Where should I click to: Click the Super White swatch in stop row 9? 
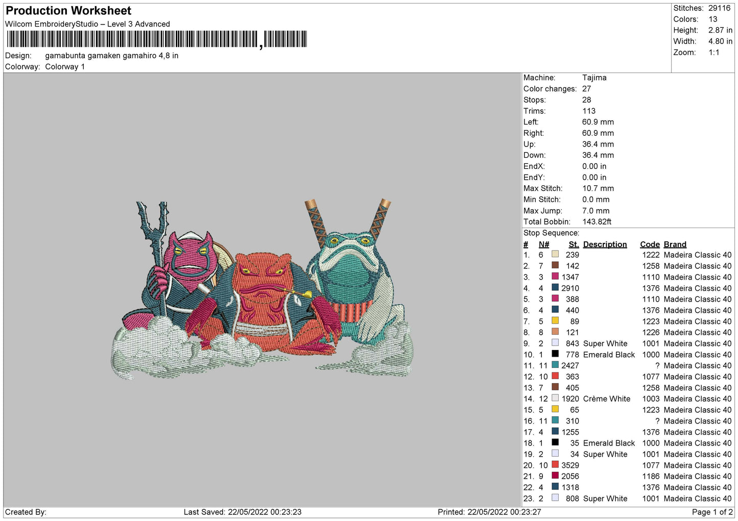pos(555,342)
